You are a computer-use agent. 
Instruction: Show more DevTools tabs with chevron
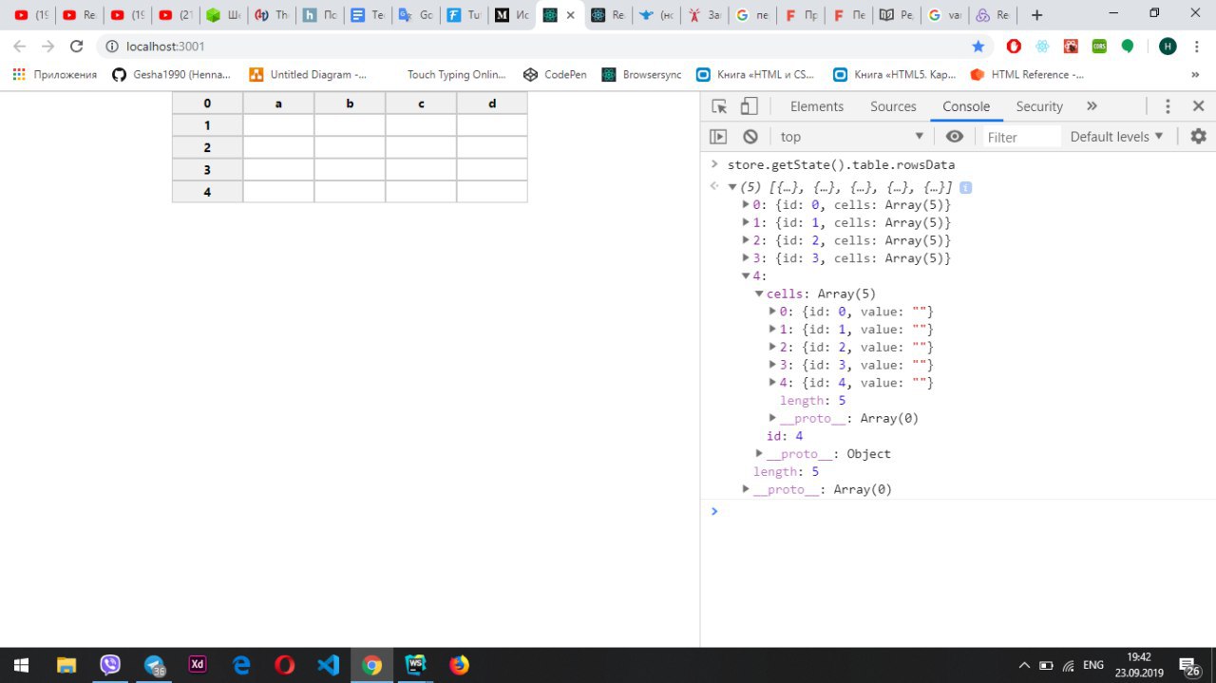(1092, 106)
